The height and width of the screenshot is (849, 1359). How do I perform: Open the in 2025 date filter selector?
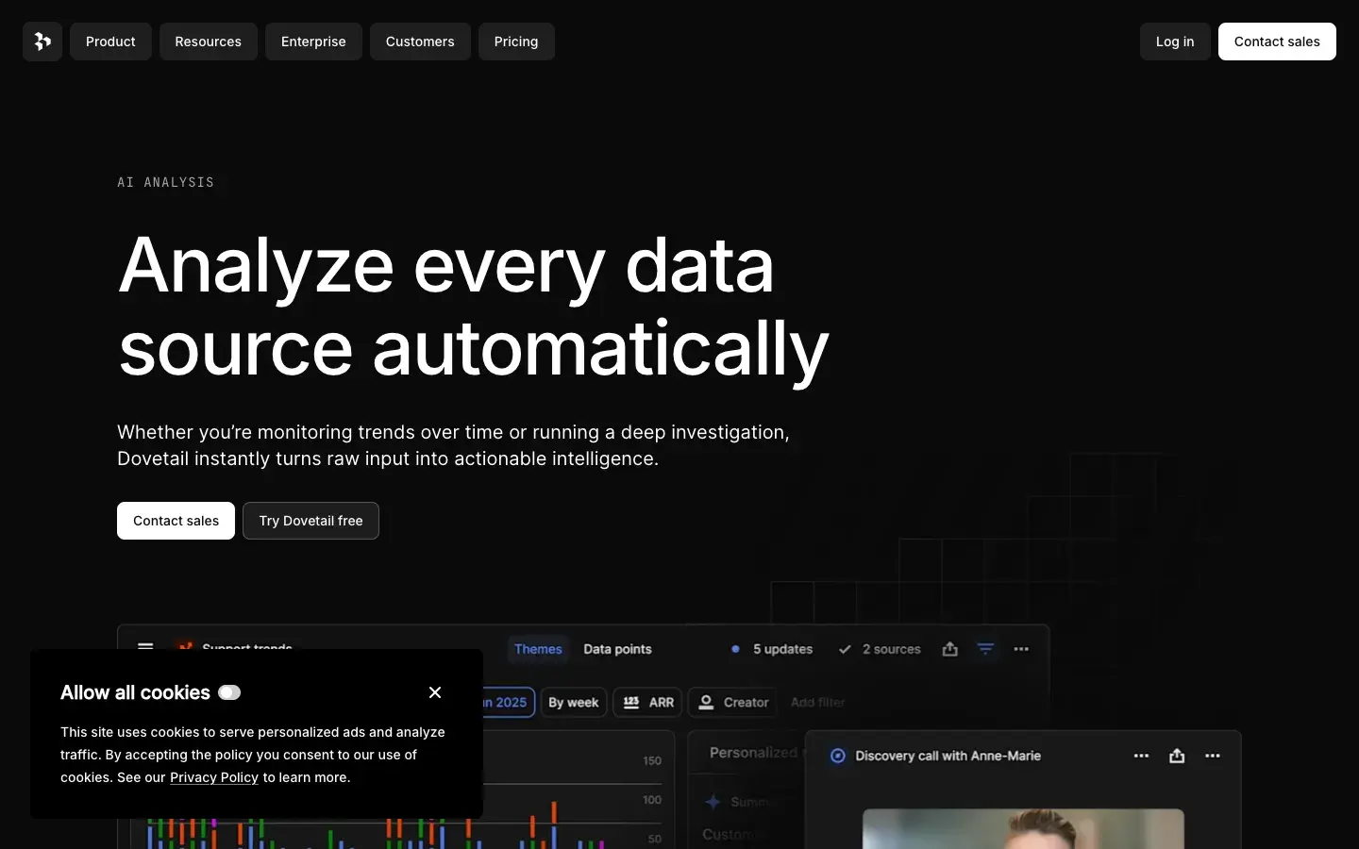[x=506, y=702]
